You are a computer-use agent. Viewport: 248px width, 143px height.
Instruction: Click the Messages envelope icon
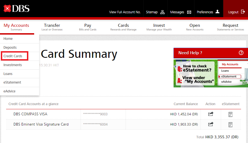click(x=189, y=12)
